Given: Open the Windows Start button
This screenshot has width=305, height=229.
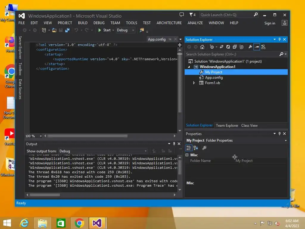Looking at the screenshot, I should point(7,223).
